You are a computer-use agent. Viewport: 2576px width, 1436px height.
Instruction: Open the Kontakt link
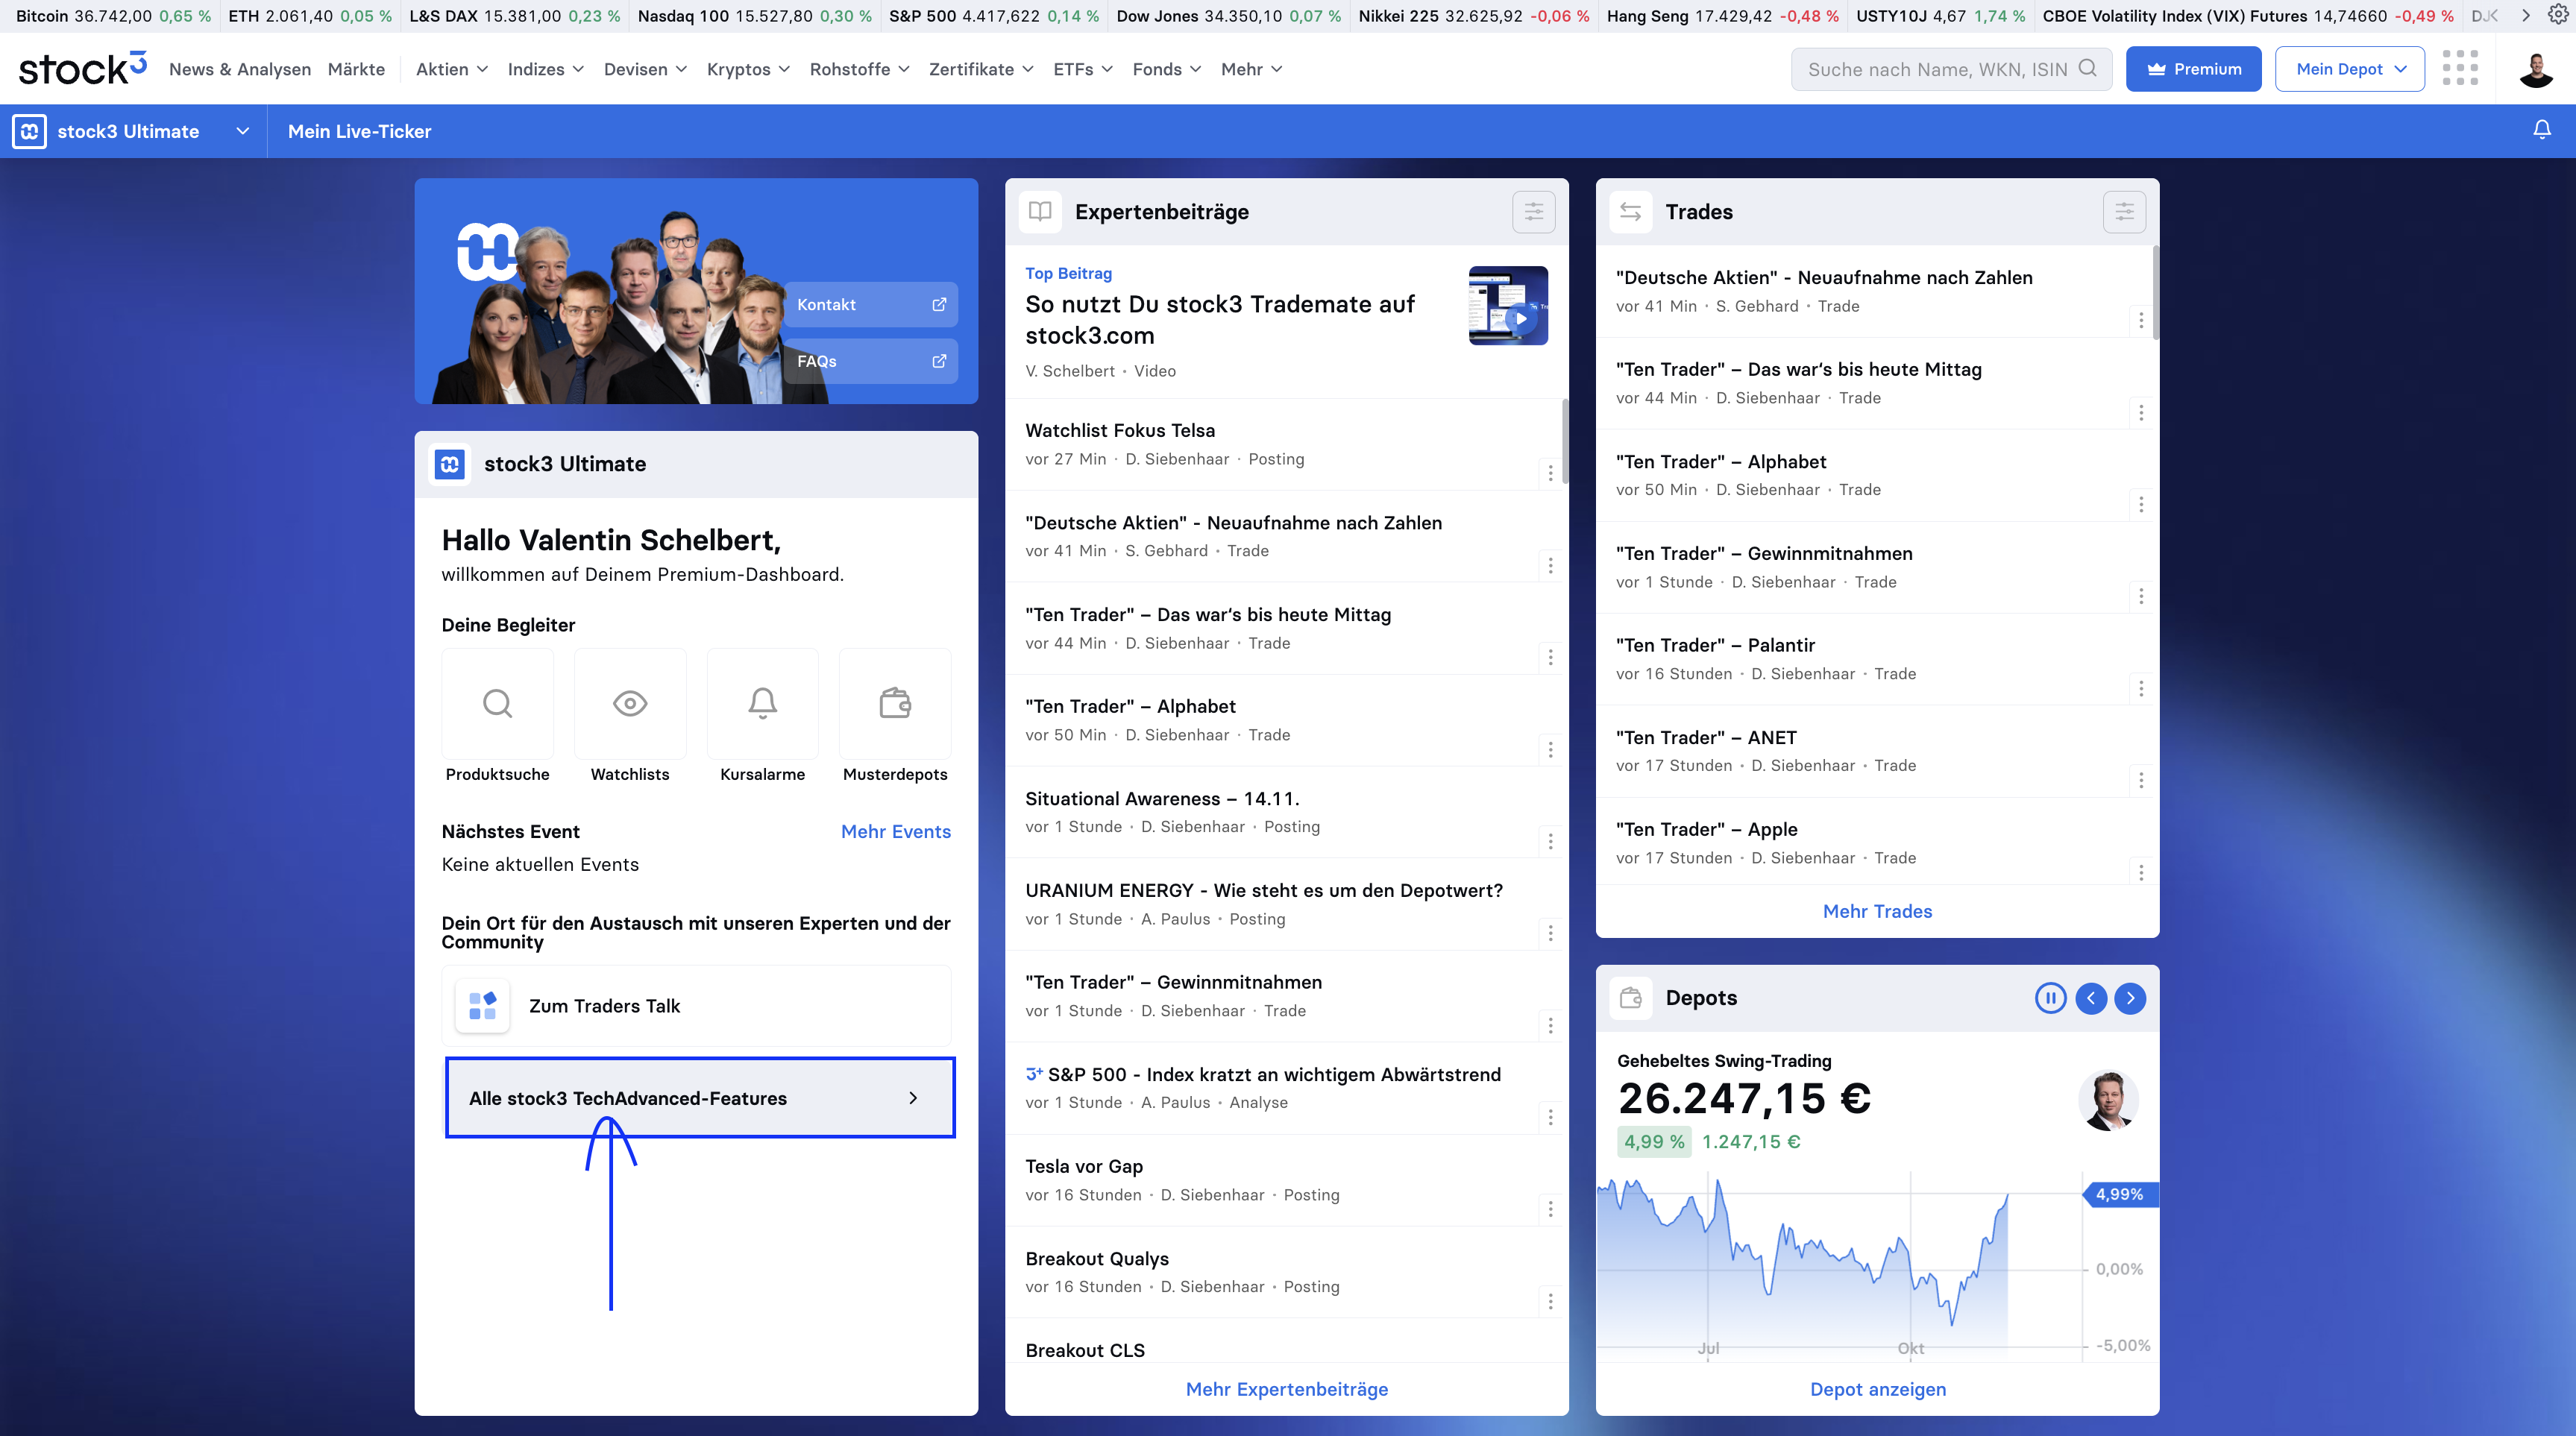[870, 304]
